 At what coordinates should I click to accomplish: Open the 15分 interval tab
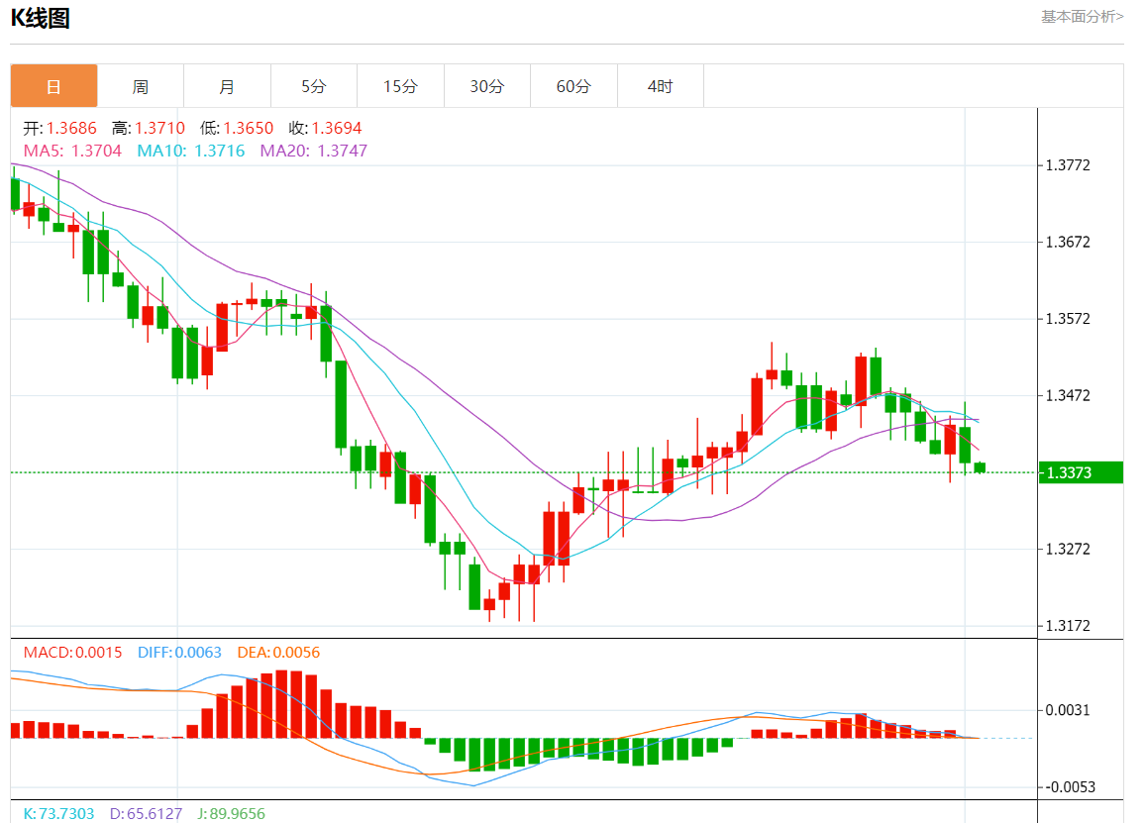click(400, 86)
